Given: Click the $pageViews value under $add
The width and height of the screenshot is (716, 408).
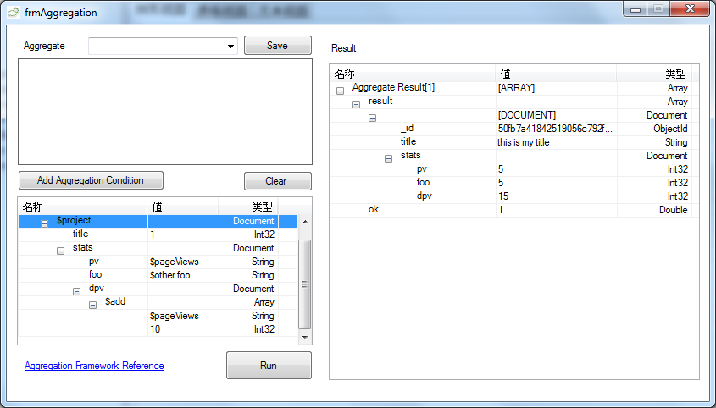Looking at the screenshot, I should tap(175, 316).
